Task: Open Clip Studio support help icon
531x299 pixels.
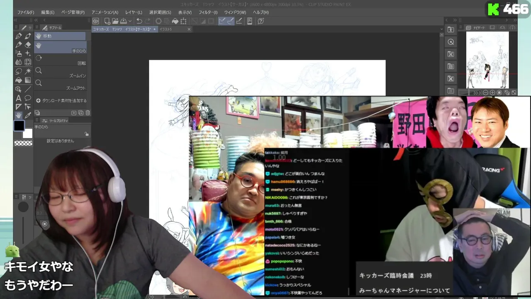Action: pos(261,21)
